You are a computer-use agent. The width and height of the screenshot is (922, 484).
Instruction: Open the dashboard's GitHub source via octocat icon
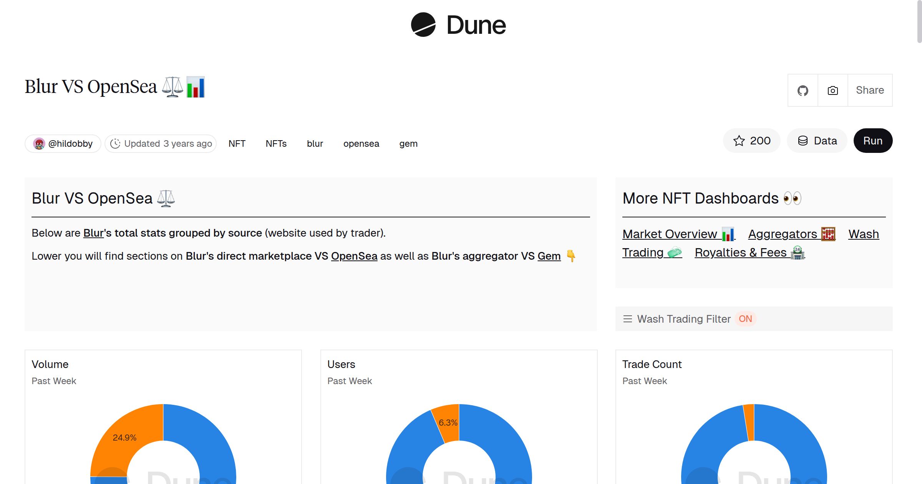click(x=803, y=90)
